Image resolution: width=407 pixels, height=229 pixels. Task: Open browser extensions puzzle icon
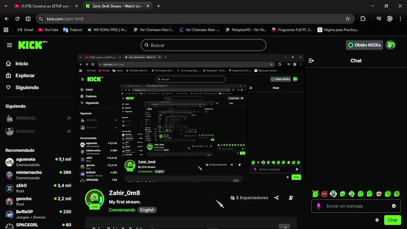point(363,19)
